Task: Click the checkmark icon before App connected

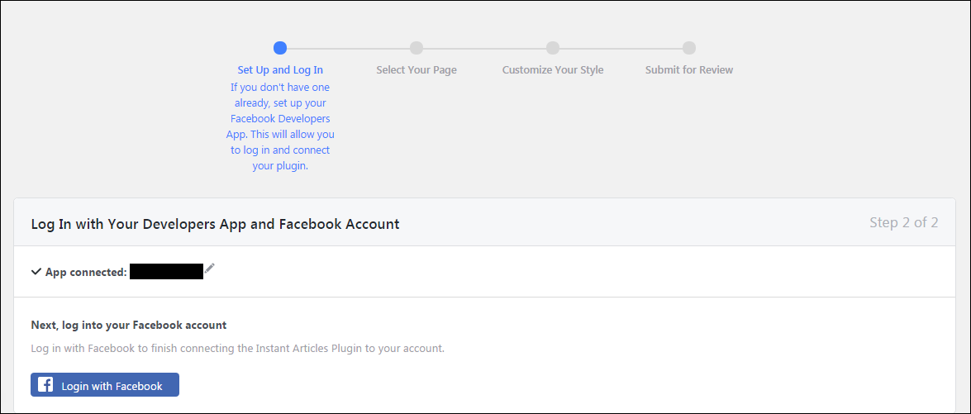Action: [36, 272]
